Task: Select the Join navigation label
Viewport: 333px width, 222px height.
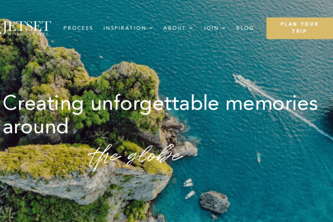Action: [x=211, y=28]
